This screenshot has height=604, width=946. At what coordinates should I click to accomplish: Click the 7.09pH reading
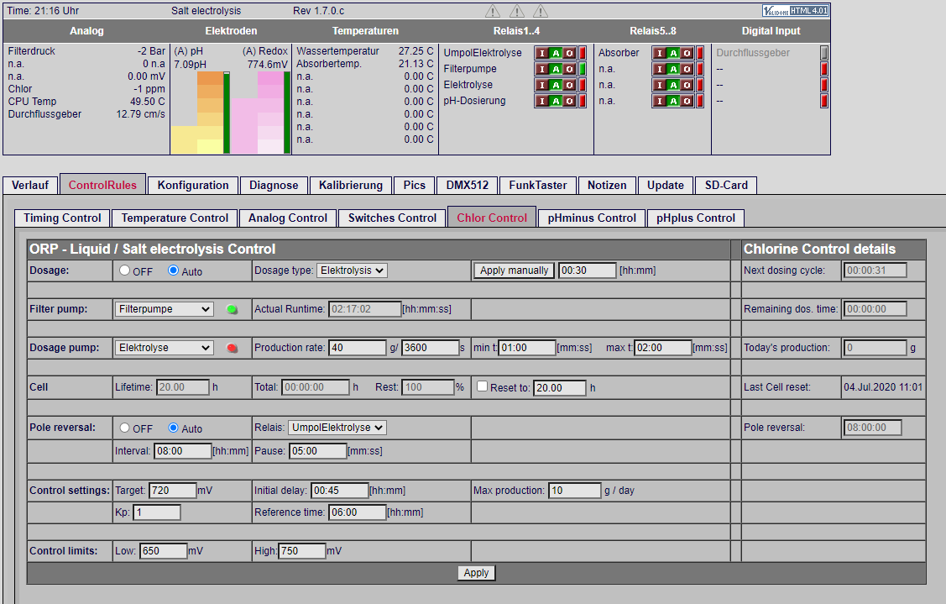tap(190, 64)
